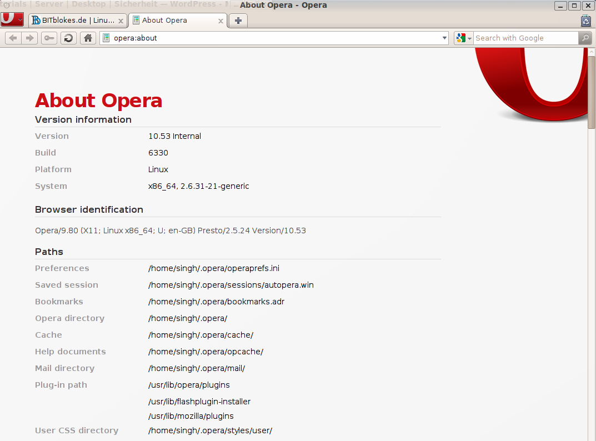Image resolution: width=596 pixels, height=441 pixels.
Task: Switch to the BITblokes.de tab
Action: click(x=78, y=21)
